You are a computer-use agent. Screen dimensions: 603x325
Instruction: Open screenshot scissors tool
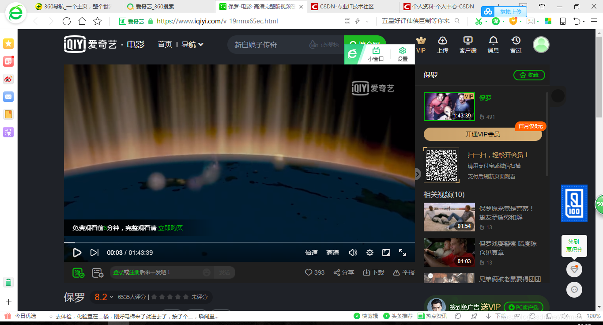[x=479, y=21]
